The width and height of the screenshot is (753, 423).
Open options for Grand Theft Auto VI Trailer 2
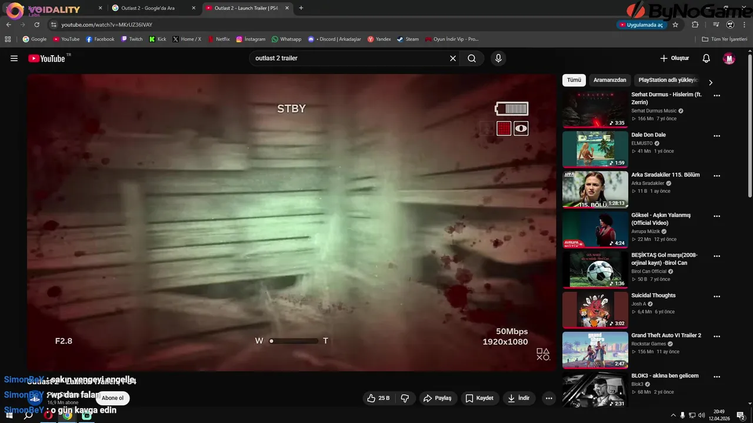717,337
